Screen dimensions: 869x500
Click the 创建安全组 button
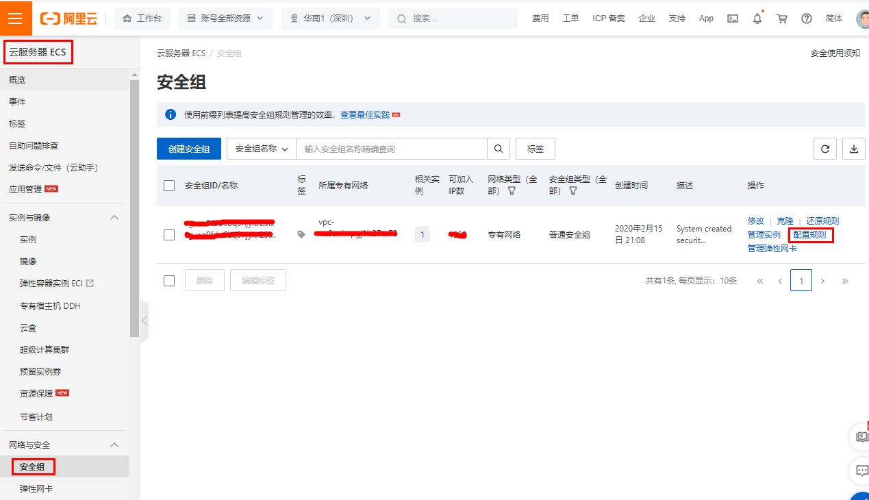click(x=189, y=149)
